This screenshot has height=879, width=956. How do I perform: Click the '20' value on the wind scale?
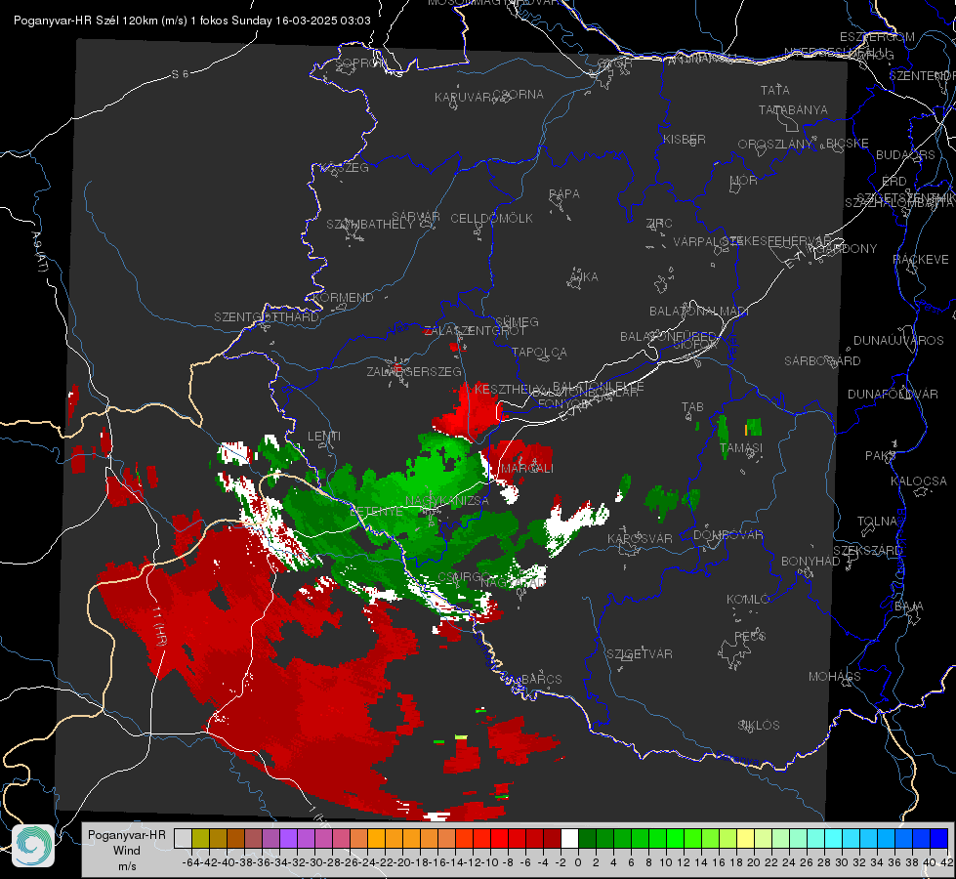[754, 862]
